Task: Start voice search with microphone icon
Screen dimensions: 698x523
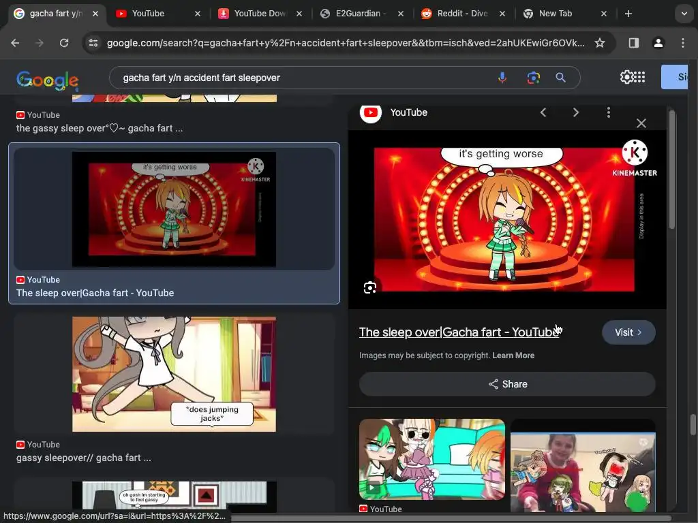Action: [x=502, y=78]
